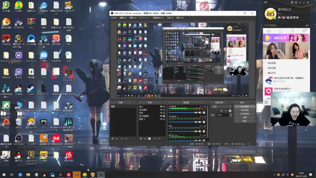The image size is (316, 178).
Task: Open the Home tab icon in YY window
Action: pos(269,31)
